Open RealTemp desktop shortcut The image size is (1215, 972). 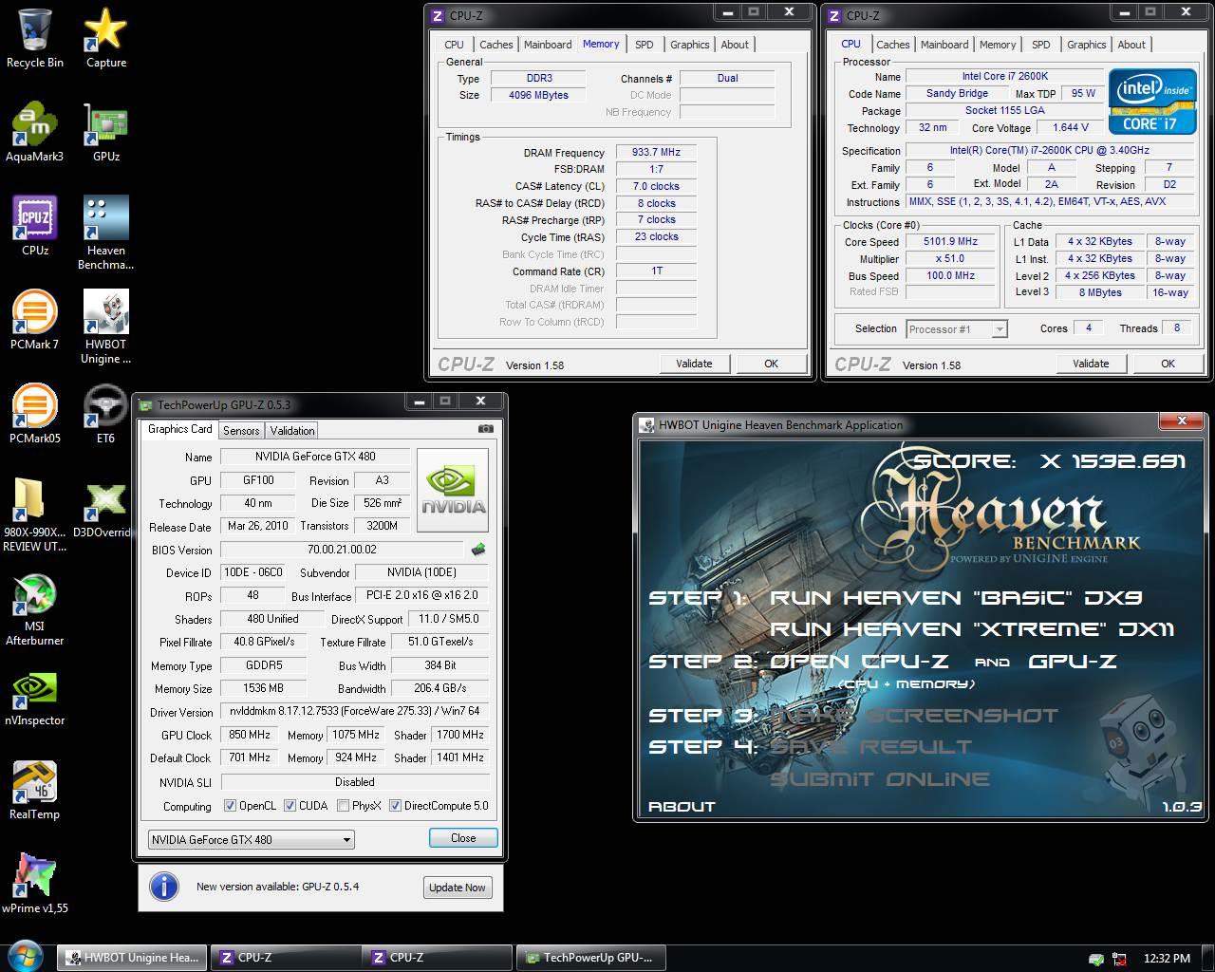35,791
